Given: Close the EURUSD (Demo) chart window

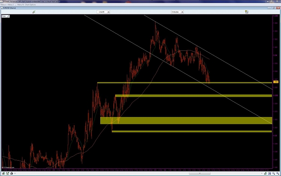Looking at the screenshot, I should pos(278,8).
